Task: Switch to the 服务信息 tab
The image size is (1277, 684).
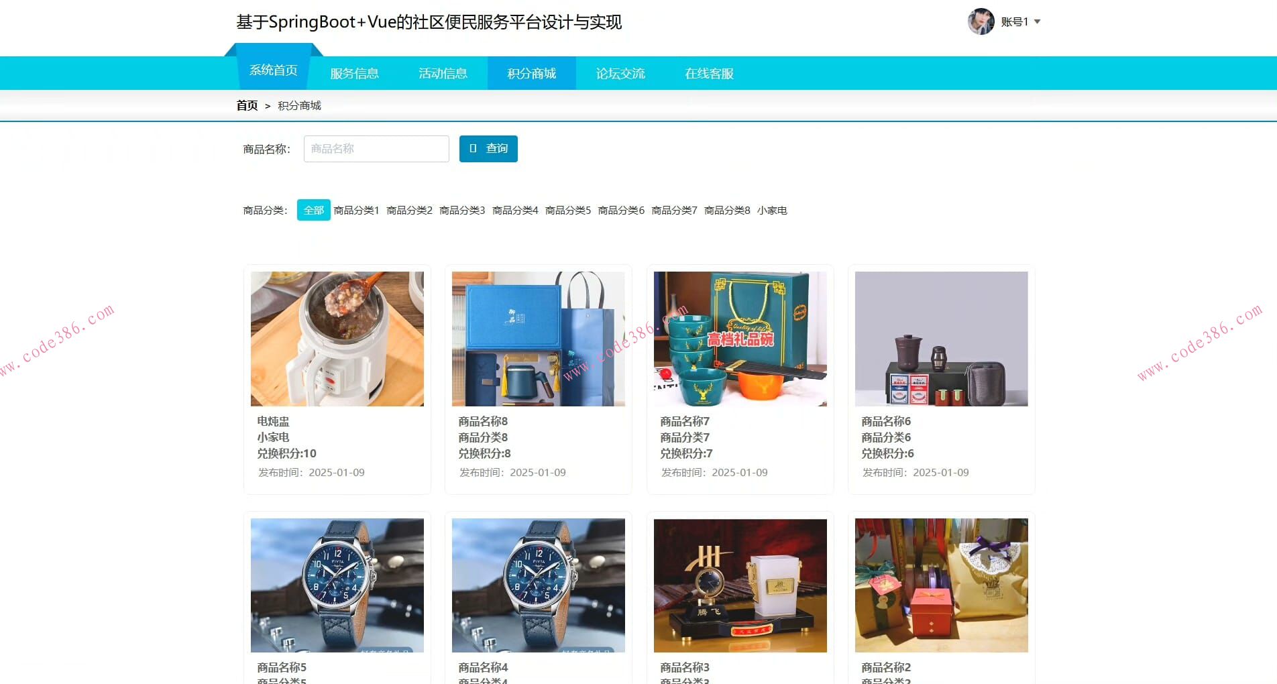Action: [x=355, y=72]
